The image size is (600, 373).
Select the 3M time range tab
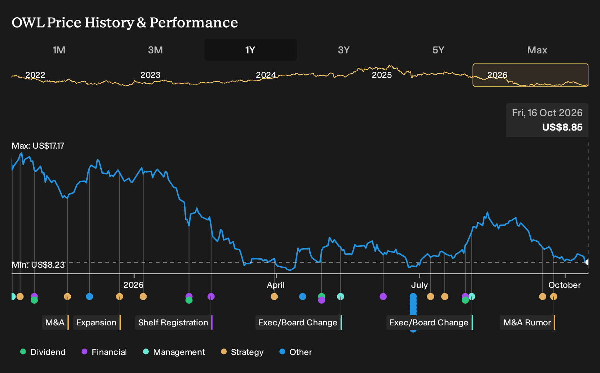pos(155,50)
